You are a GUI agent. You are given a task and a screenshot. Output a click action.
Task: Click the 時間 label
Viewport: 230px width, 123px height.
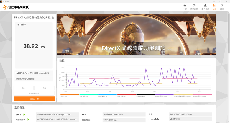(150, 114)
